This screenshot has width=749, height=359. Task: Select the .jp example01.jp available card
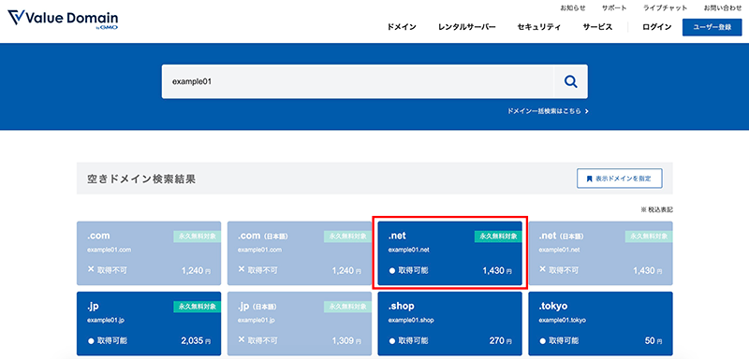point(149,323)
